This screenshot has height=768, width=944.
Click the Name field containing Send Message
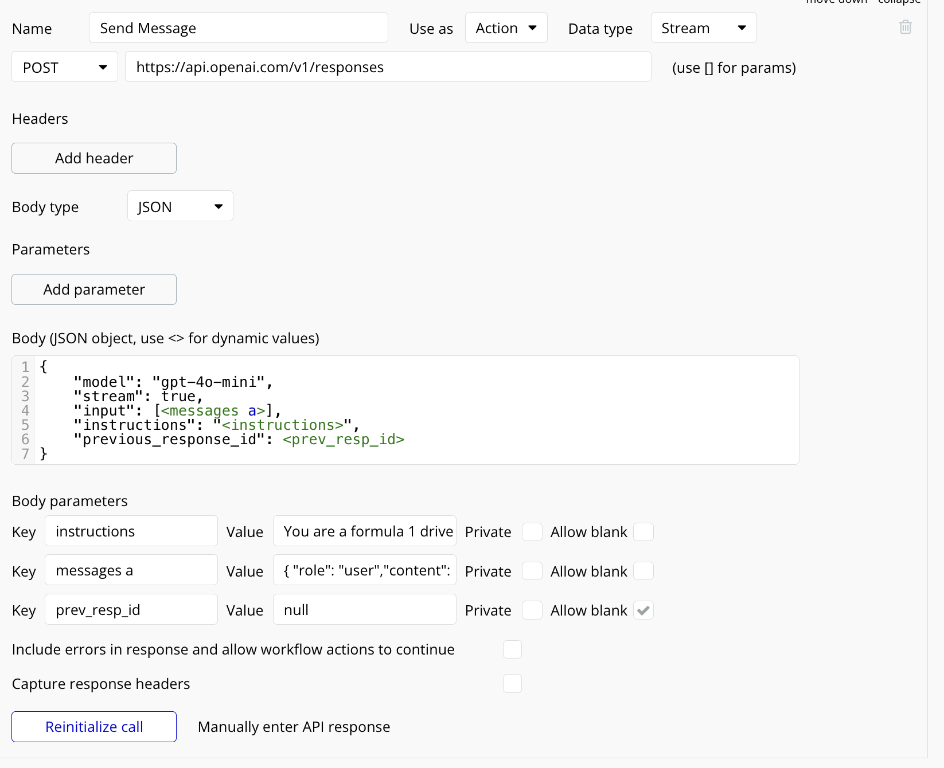click(x=238, y=28)
